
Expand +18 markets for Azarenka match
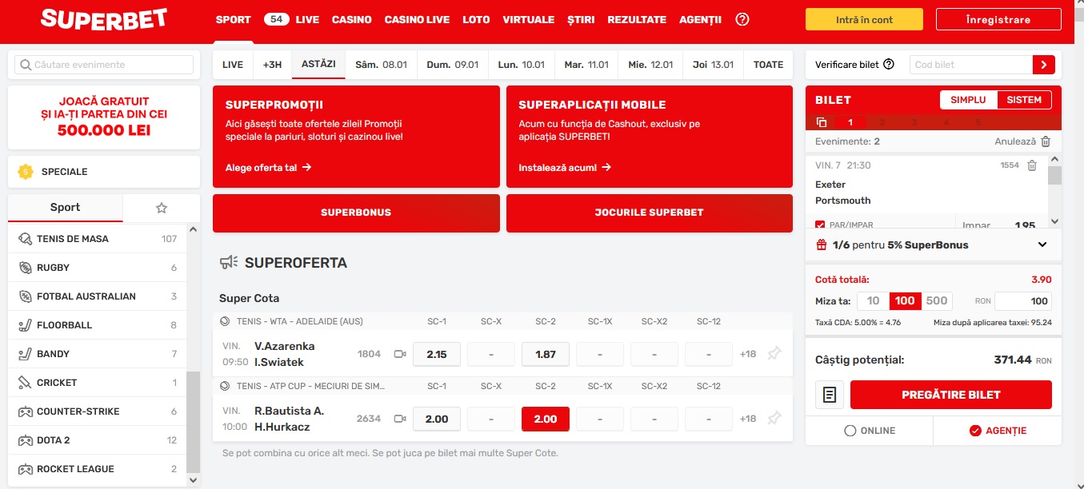point(748,354)
